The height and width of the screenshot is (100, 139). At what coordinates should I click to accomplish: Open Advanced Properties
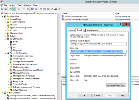point(116,85)
